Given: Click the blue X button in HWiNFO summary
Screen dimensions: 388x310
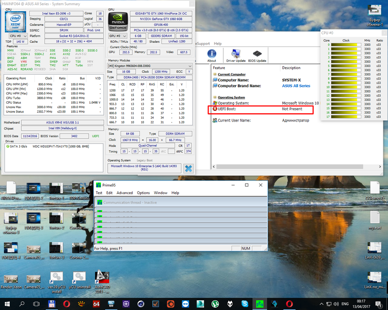Looking at the screenshot, I should point(188,169).
